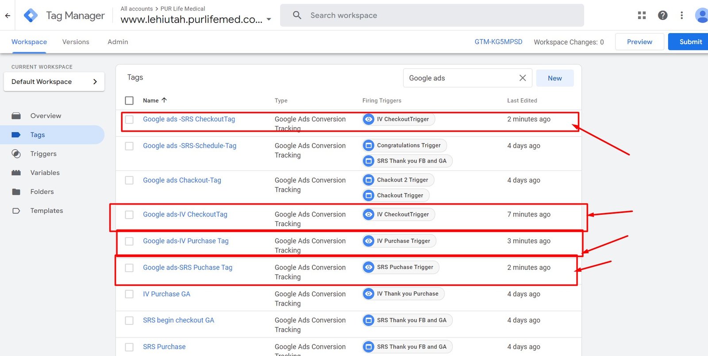Open the container selector dropdown arrow
This screenshot has height=356, width=708.
click(269, 19)
